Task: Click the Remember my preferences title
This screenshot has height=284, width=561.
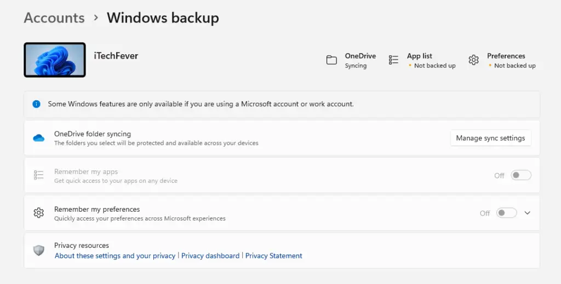Action: 97,210
